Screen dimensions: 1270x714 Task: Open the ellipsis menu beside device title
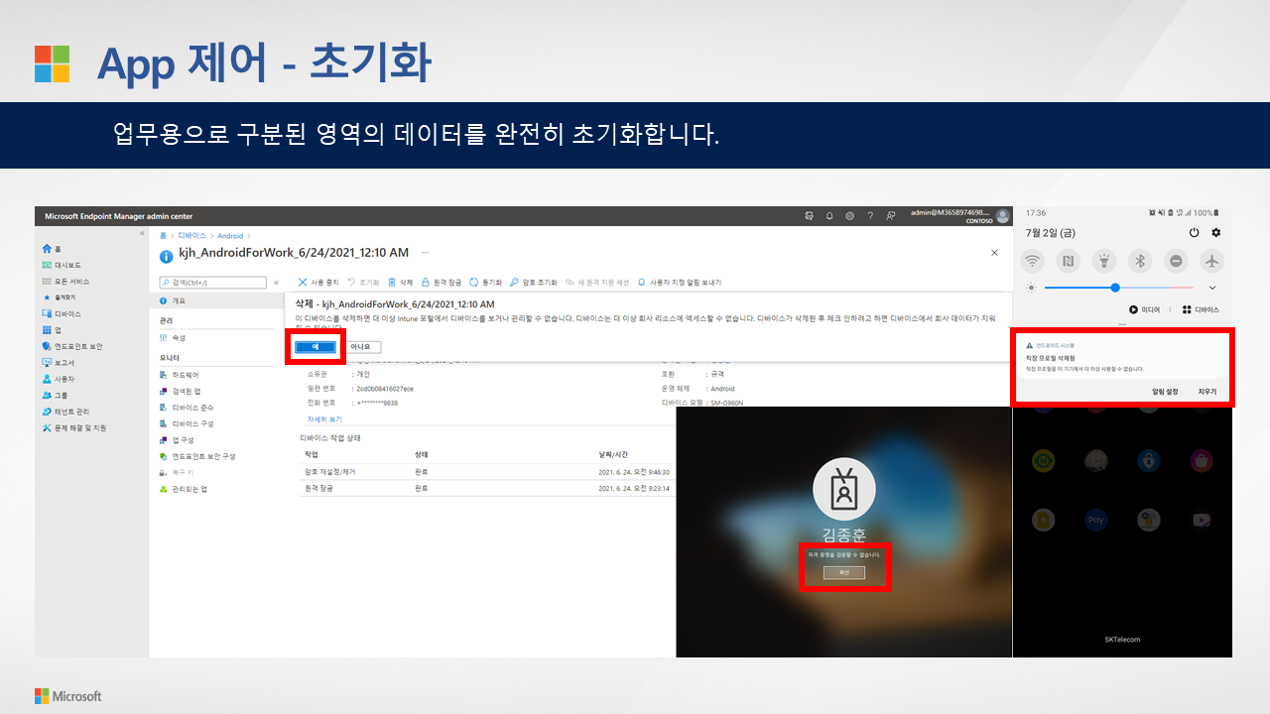[x=426, y=254]
